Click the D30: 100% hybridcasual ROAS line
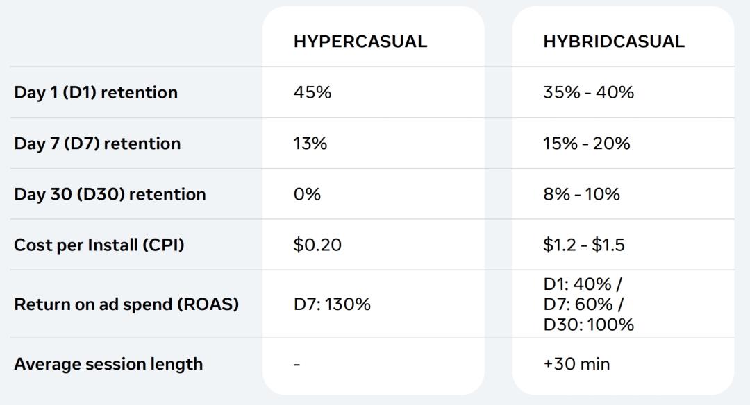Image resolution: width=750 pixels, height=405 pixels. [x=588, y=325]
